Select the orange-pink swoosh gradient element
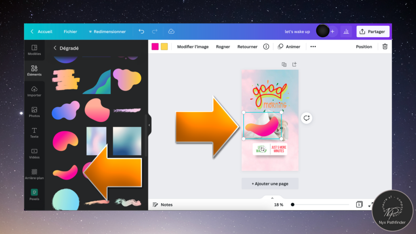This screenshot has height=234, width=416. pos(65,172)
